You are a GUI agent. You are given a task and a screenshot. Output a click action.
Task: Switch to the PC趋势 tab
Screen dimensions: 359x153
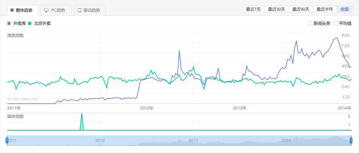coord(56,10)
